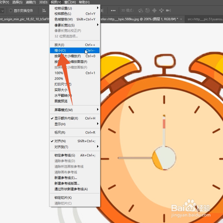
Task: Choose fit layer to screen (缩放图层) item
Action: (x=75, y=62)
